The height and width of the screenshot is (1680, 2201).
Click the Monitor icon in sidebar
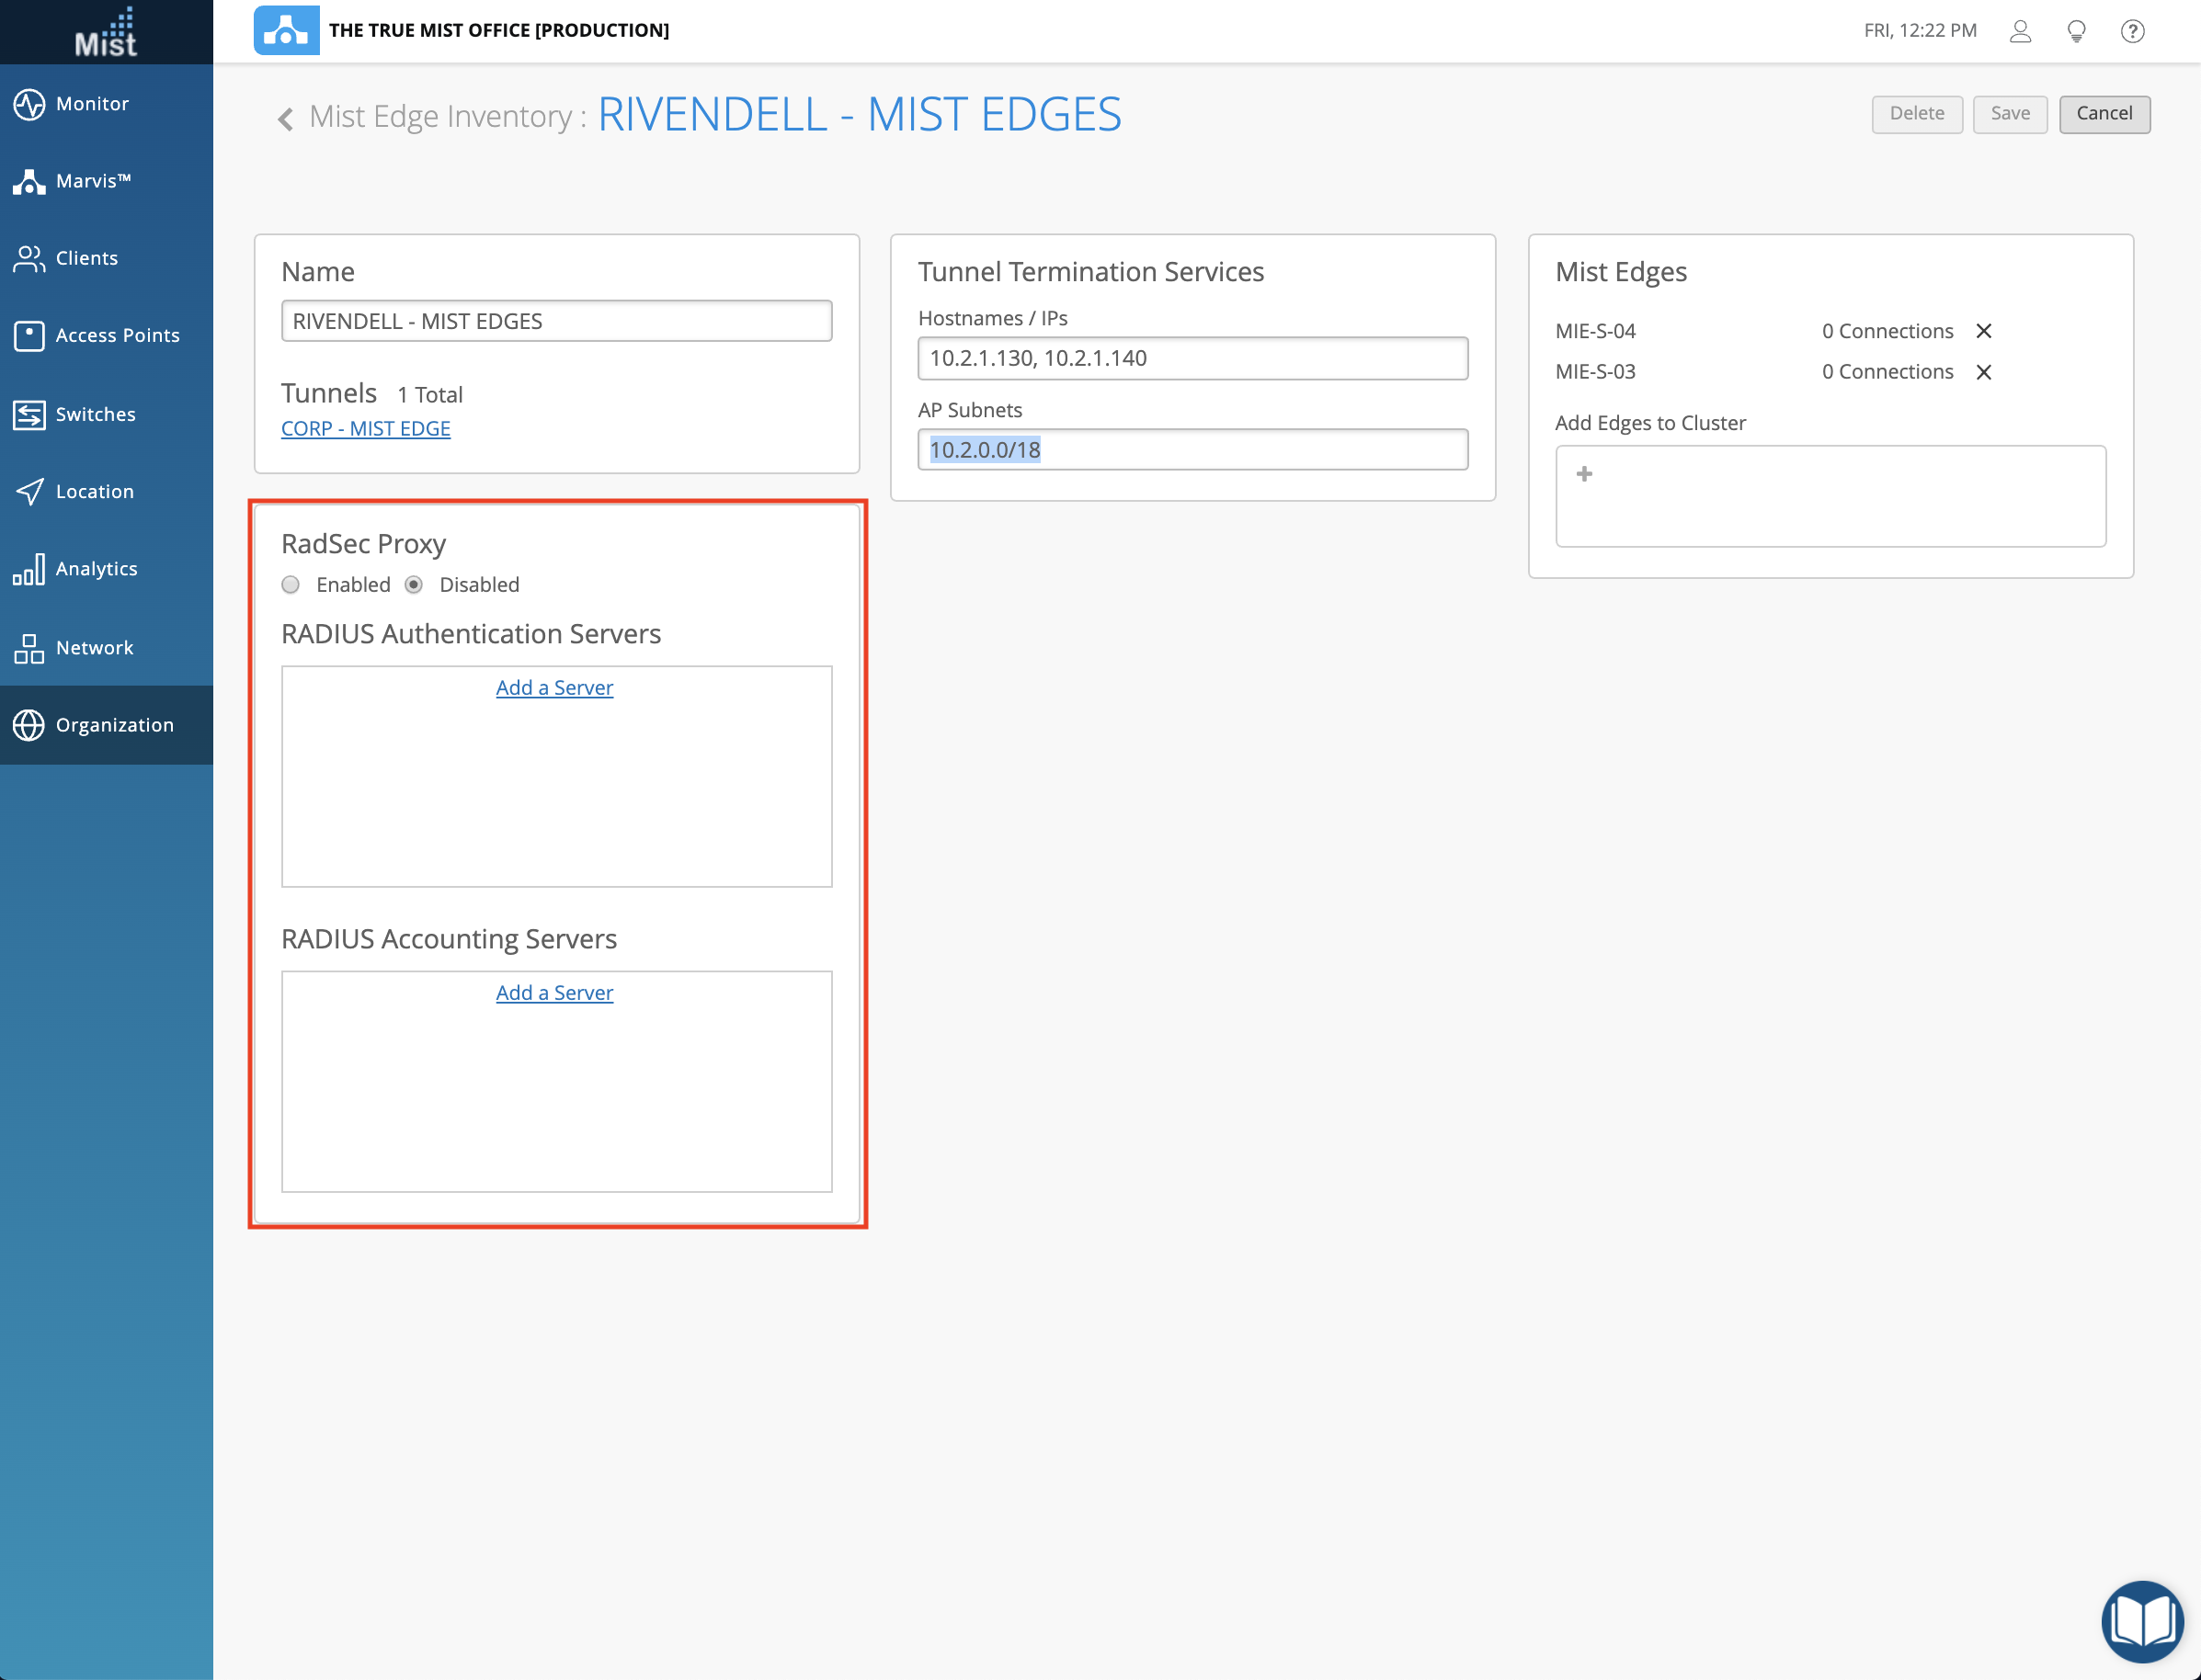tap(29, 104)
